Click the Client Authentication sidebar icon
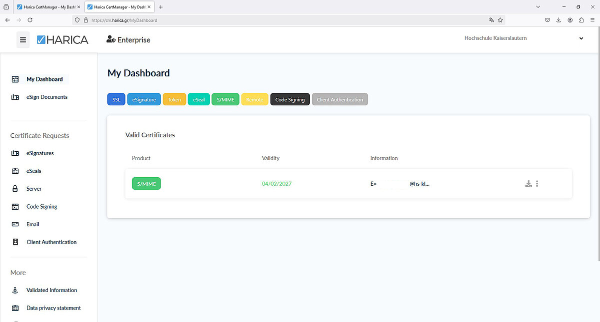This screenshot has width=600, height=322. [15, 242]
